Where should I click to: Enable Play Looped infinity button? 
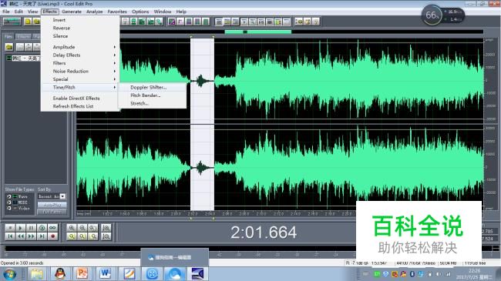click(x=53, y=228)
